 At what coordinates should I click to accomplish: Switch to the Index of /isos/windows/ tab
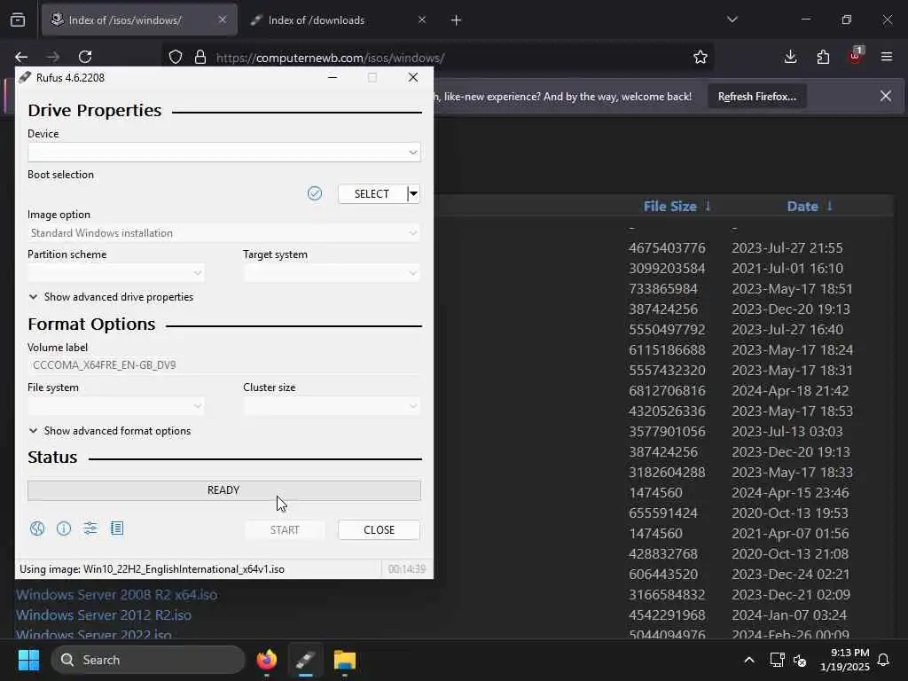point(139,20)
